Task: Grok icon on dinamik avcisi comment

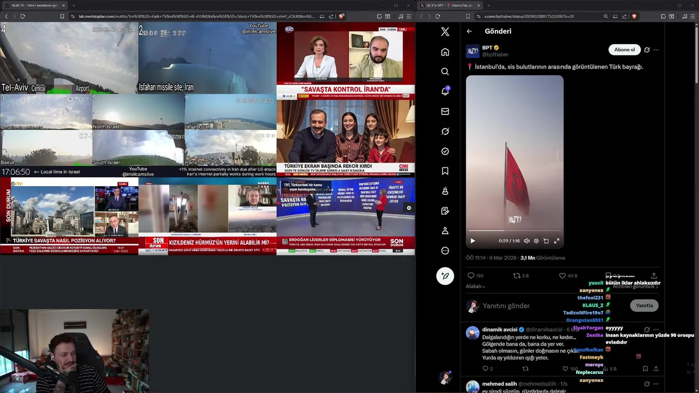Action: (x=647, y=330)
